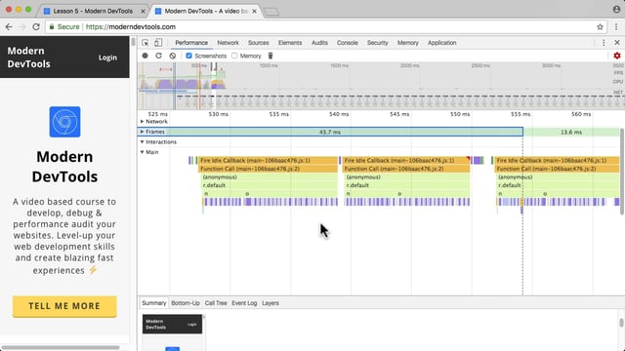625x351 pixels.
Task: Click the 540 ms ruler label
Action: pos(339,114)
